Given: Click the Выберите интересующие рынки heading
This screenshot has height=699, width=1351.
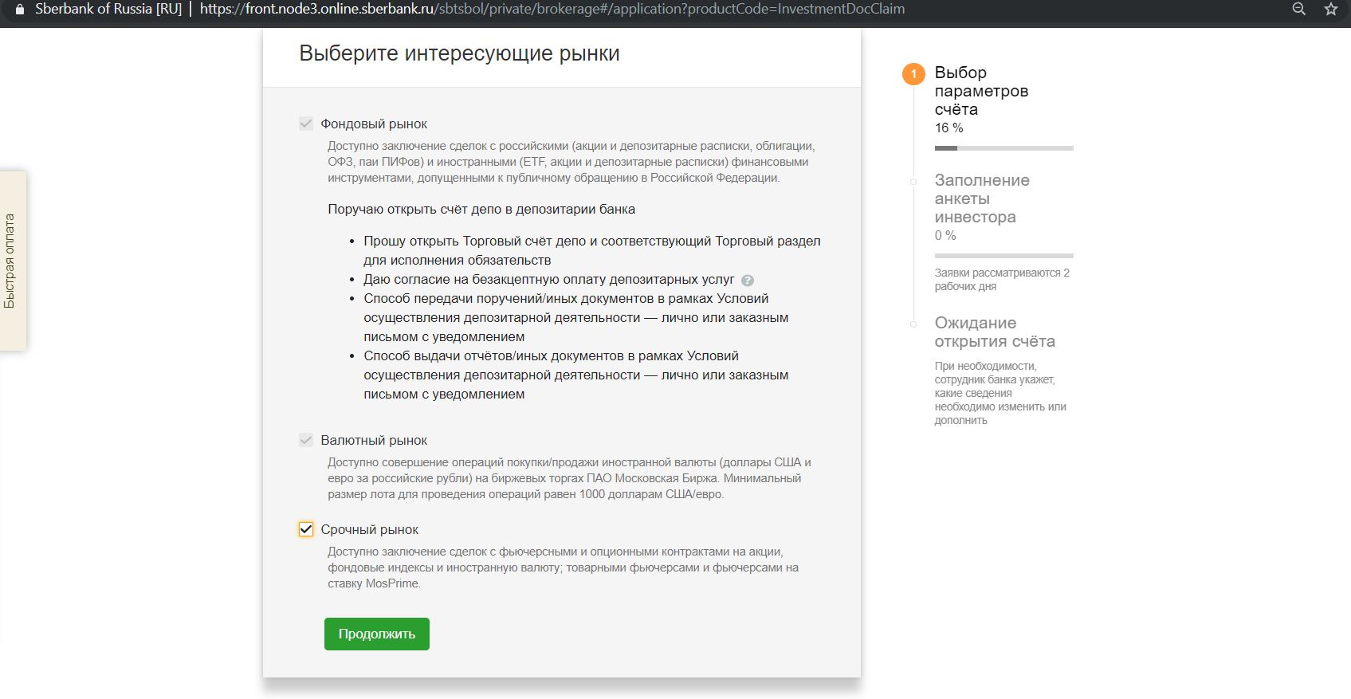Looking at the screenshot, I should pyautogui.click(x=459, y=53).
